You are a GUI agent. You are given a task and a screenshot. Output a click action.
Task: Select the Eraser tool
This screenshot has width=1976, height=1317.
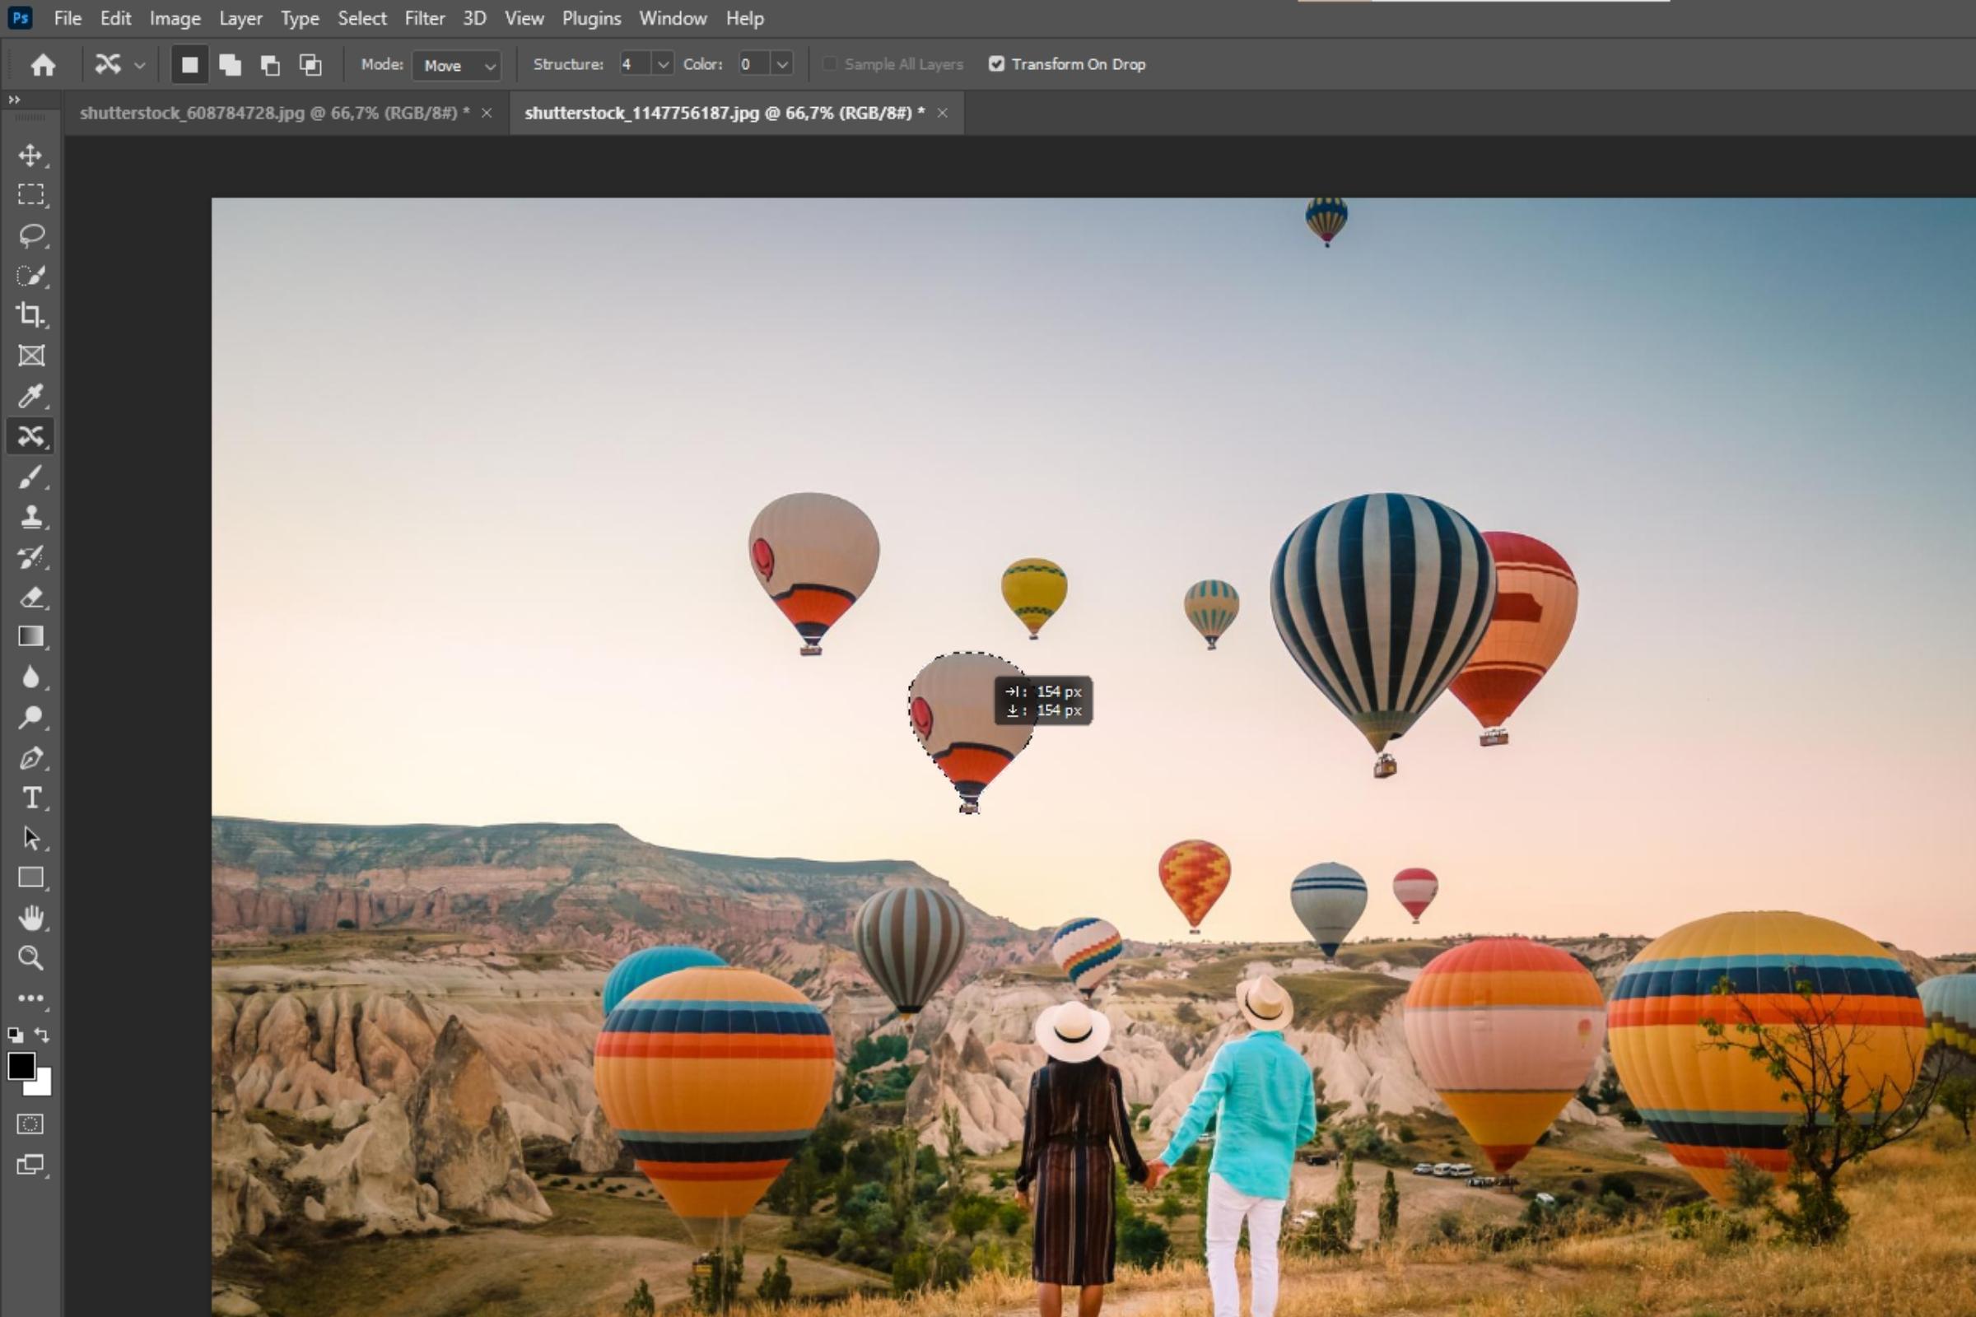coord(31,598)
